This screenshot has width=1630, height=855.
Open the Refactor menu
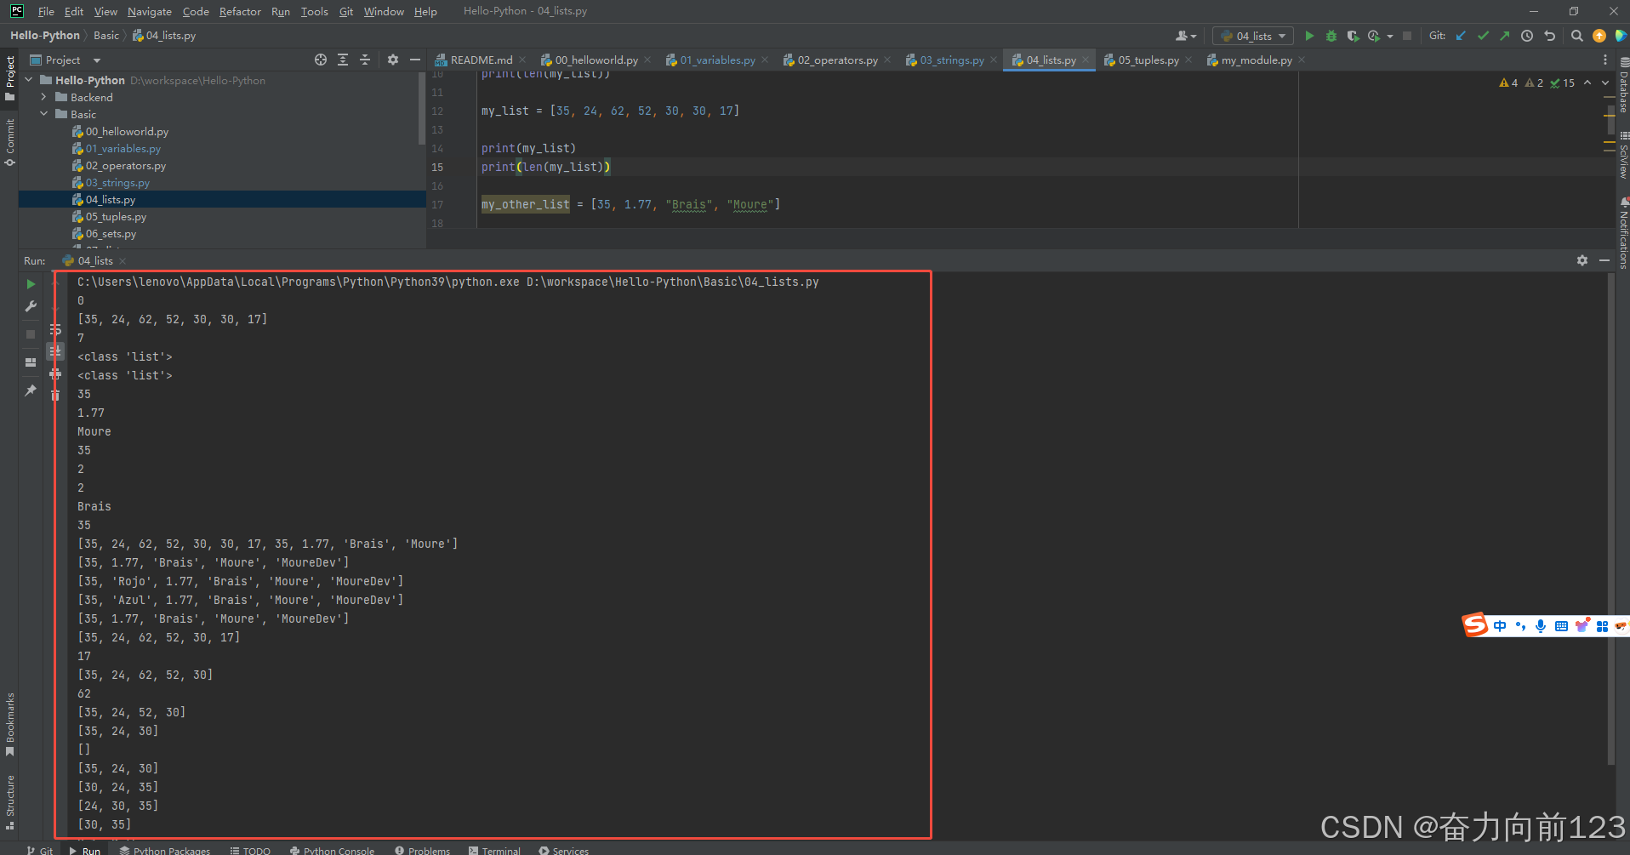tap(240, 11)
